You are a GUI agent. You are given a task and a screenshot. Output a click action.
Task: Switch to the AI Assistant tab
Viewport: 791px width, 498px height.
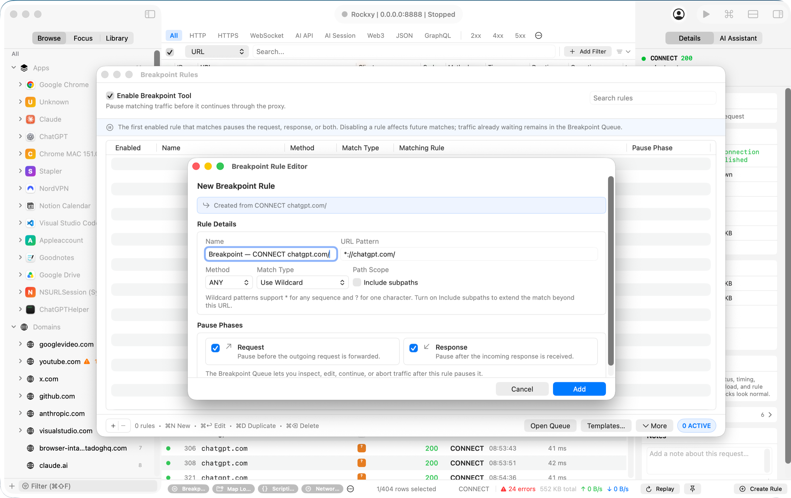tap(738, 38)
